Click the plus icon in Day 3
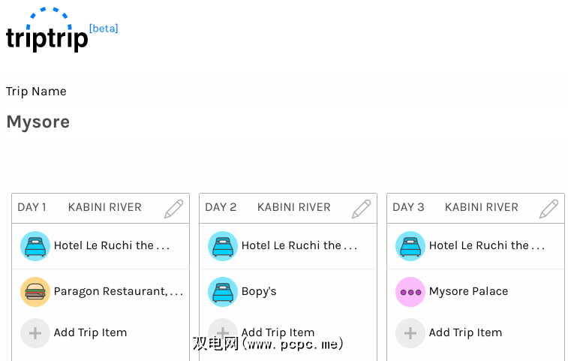This screenshot has height=361, width=568. 410,333
